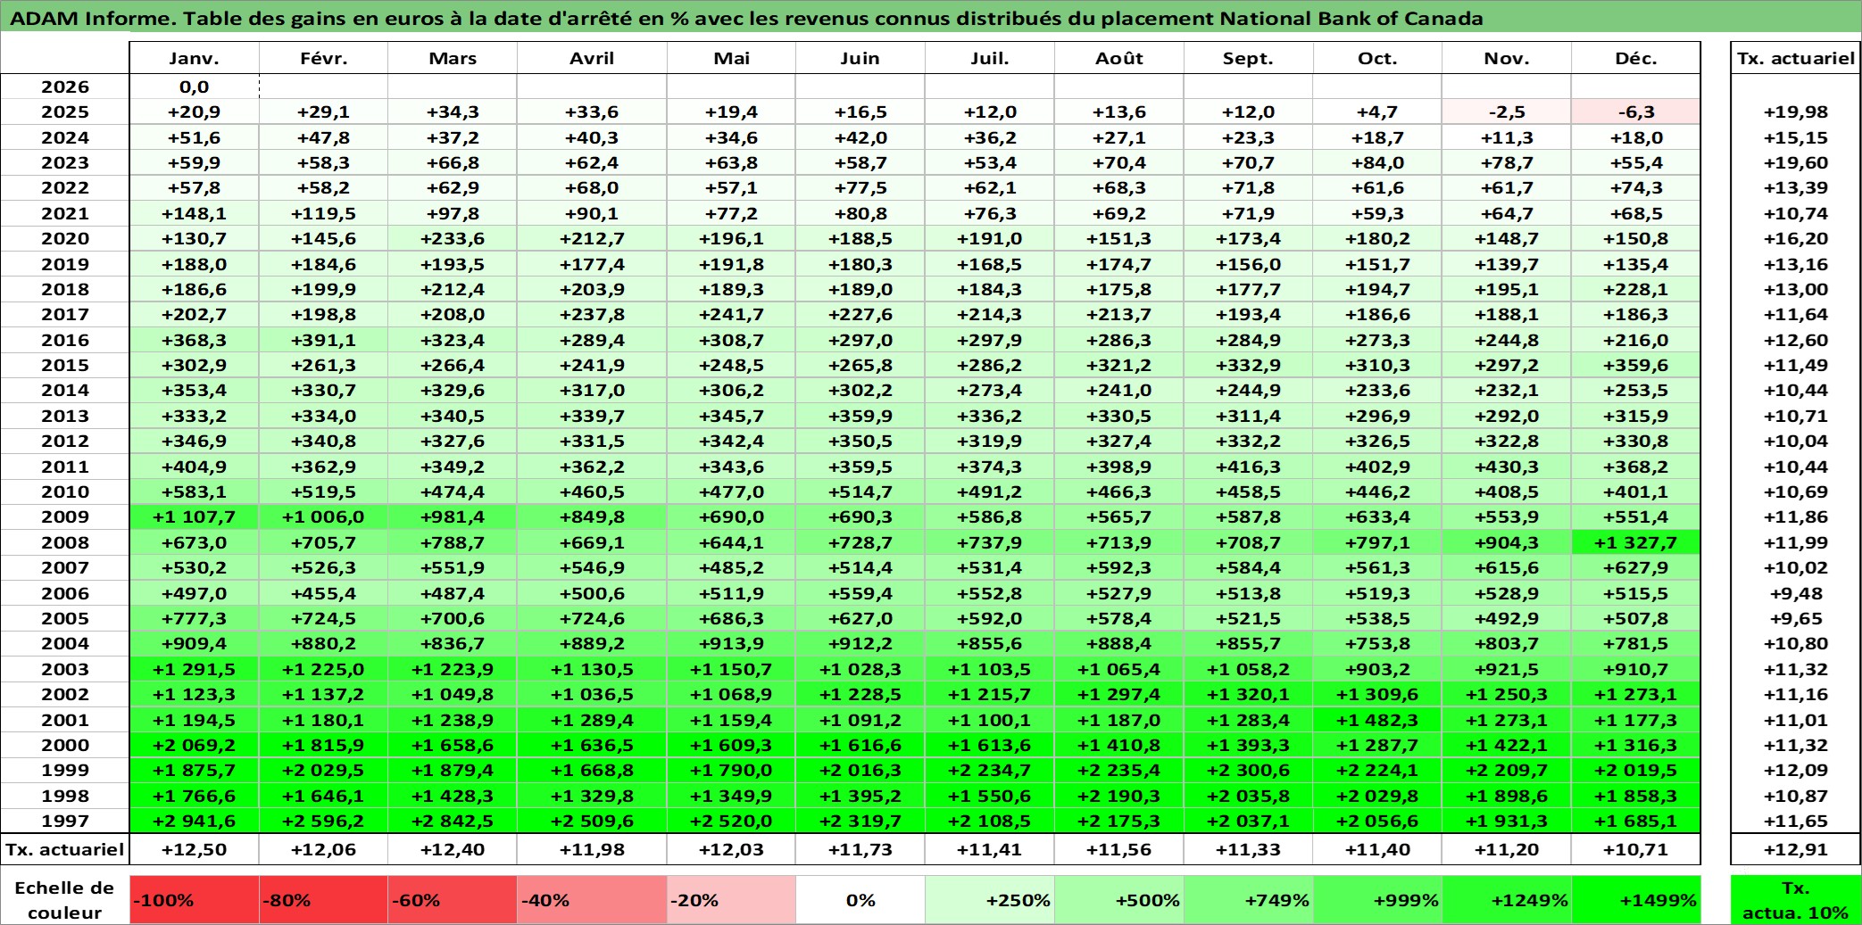Click the +19,98 actuarial rate for 2025
The height and width of the screenshot is (925, 1862).
1796,111
